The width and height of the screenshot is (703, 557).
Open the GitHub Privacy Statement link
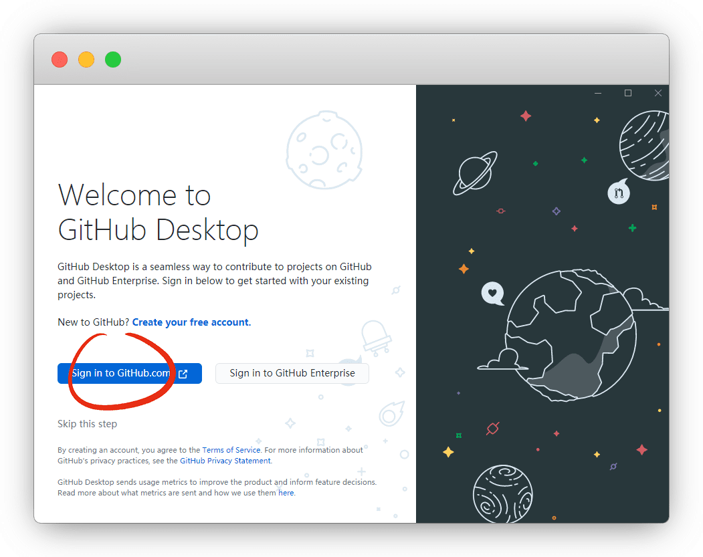pyautogui.click(x=225, y=461)
